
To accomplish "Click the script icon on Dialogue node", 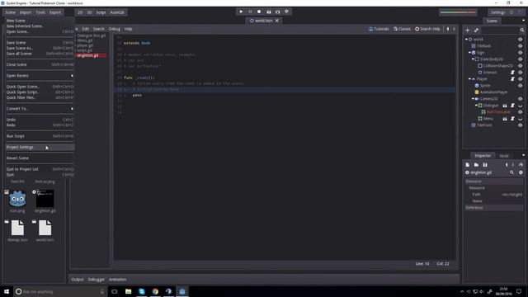I will tap(512, 106).
